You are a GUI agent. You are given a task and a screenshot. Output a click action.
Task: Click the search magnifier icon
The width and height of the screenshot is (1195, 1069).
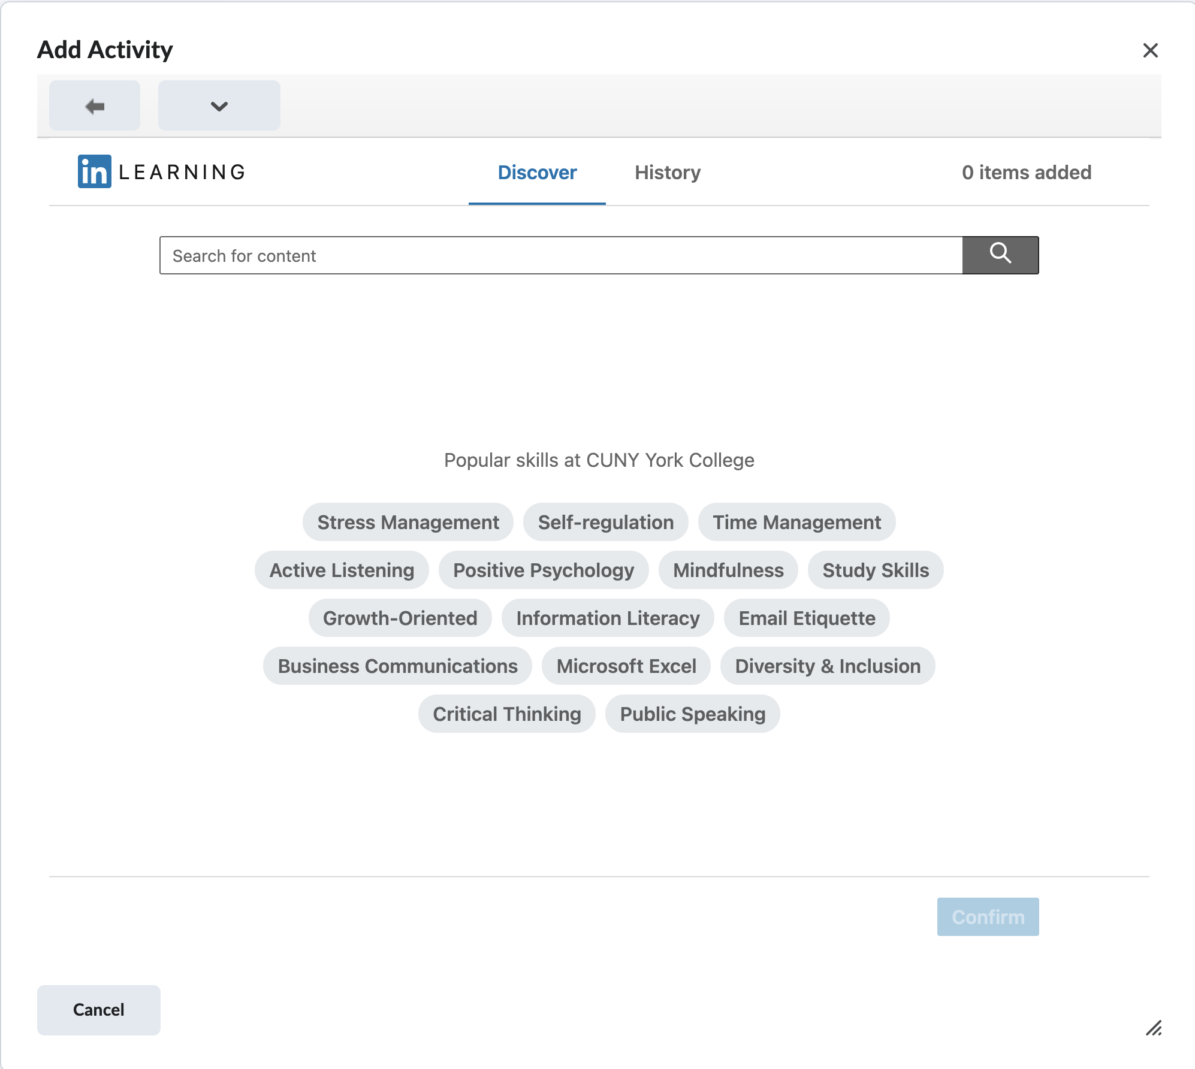1000,255
